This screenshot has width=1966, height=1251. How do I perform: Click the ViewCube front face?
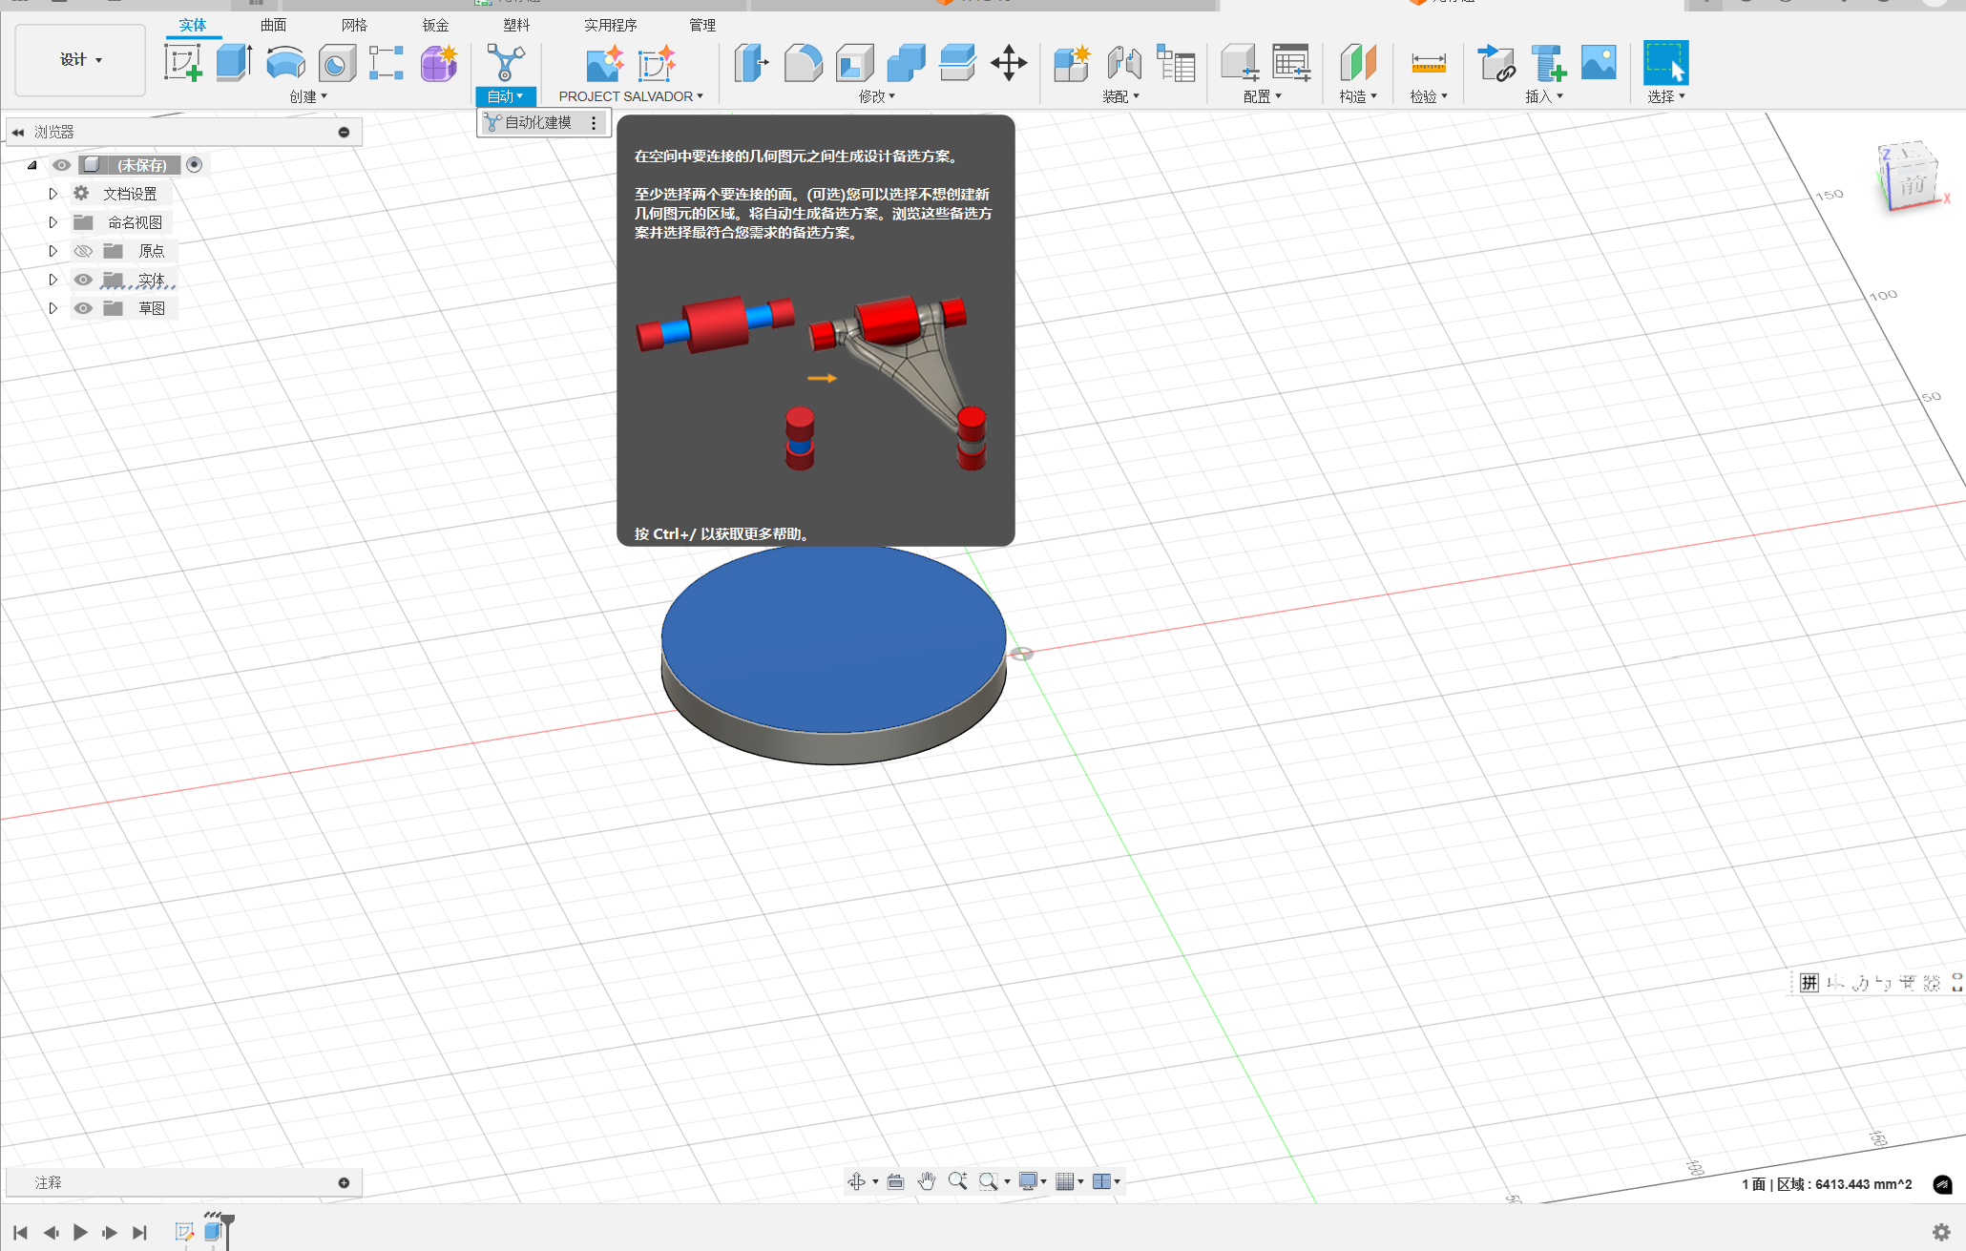point(1913,184)
